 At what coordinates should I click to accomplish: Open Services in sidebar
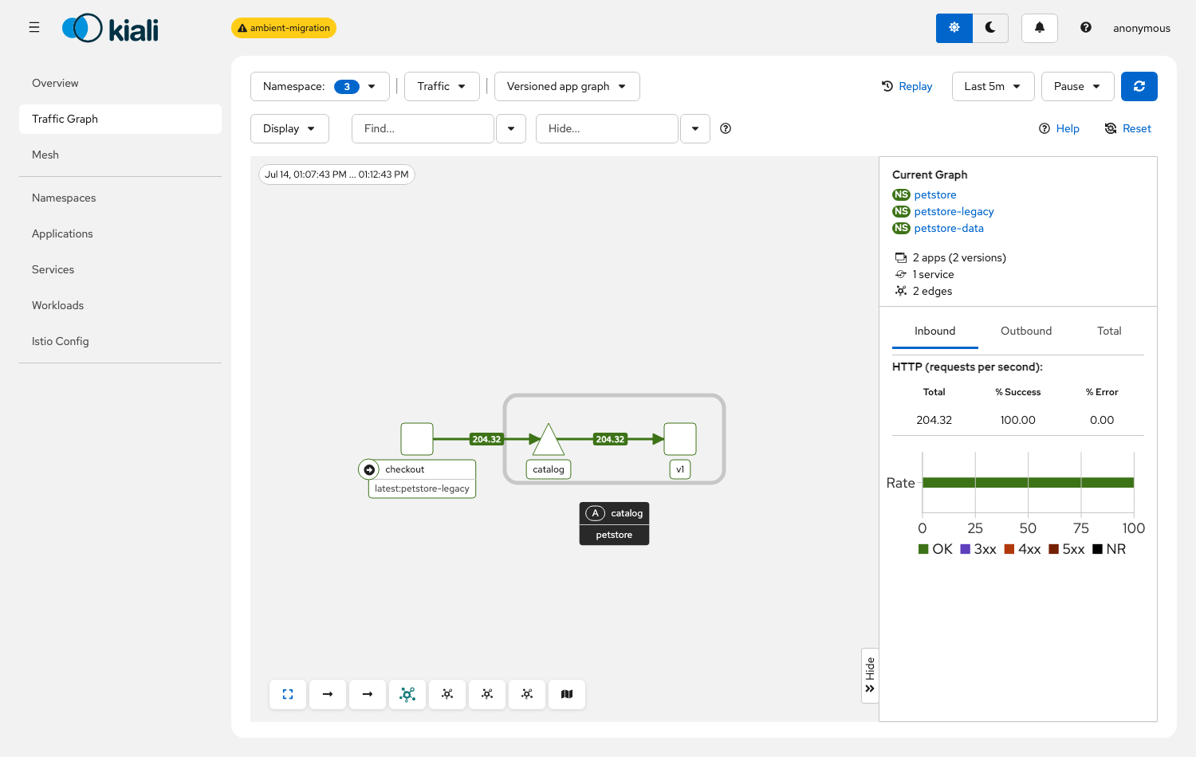(x=120, y=269)
